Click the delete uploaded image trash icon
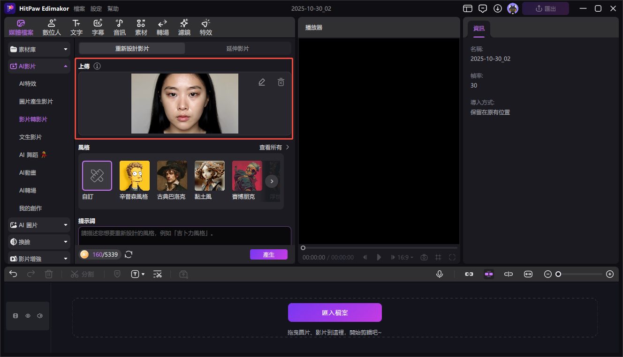Screen dimensions: 623x357 281,82
